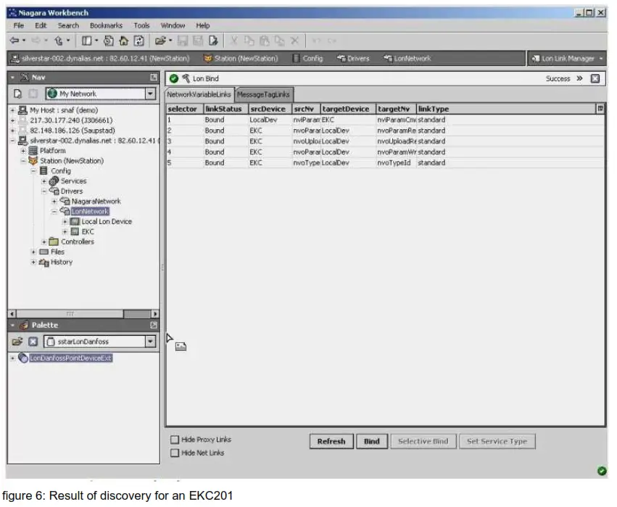Select the EKC device in tree
Image resolution: width=617 pixels, height=507 pixels.
click(87, 232)
